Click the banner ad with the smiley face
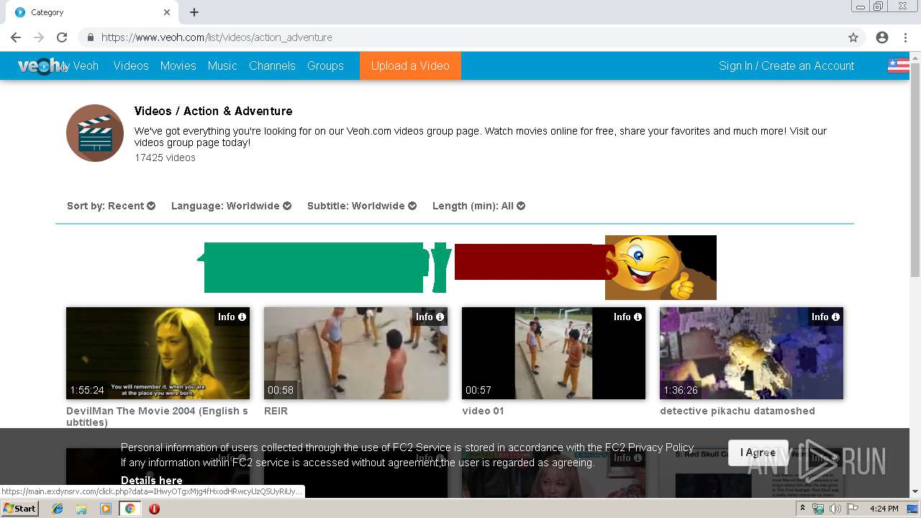This screenshot has width=921, height=518. coord(456,267)
